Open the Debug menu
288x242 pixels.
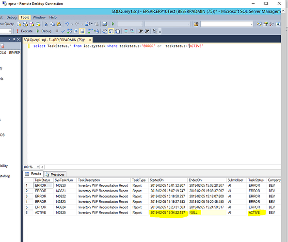[x=11, y=17]
